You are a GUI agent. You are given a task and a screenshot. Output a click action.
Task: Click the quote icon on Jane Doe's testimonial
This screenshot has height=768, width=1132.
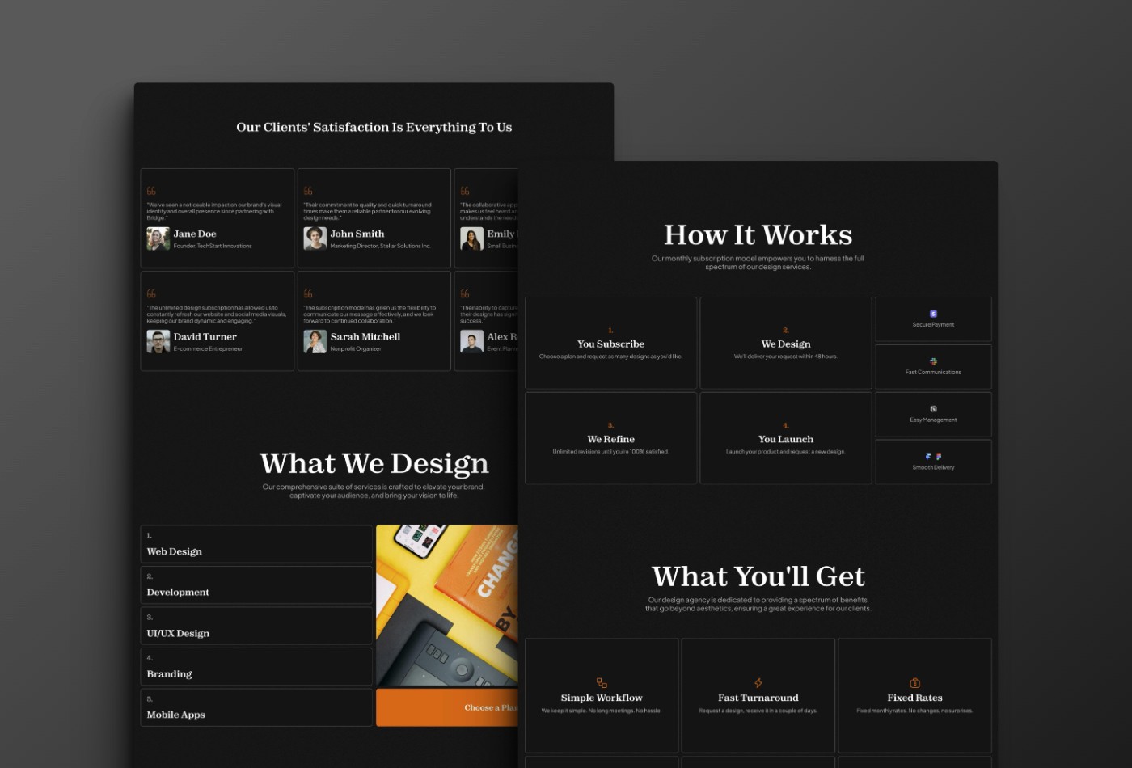[150, 189]
